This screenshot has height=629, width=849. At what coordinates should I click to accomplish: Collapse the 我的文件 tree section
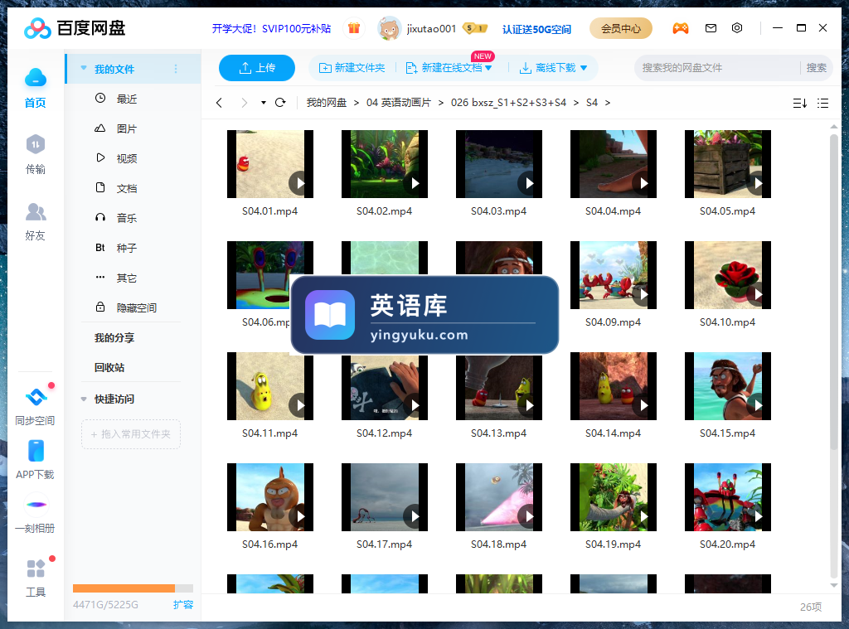84,68
